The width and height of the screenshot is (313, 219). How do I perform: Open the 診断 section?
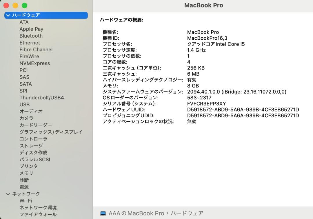point(25,180)
